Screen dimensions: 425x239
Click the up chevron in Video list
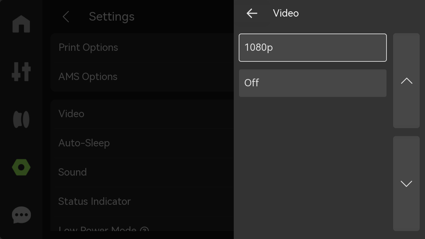click(406, 81)
